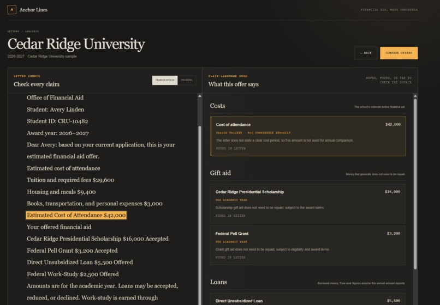Click the Letters breadcrumb link
The height and width of the screenshot is (305, 440).
point(13,32)
